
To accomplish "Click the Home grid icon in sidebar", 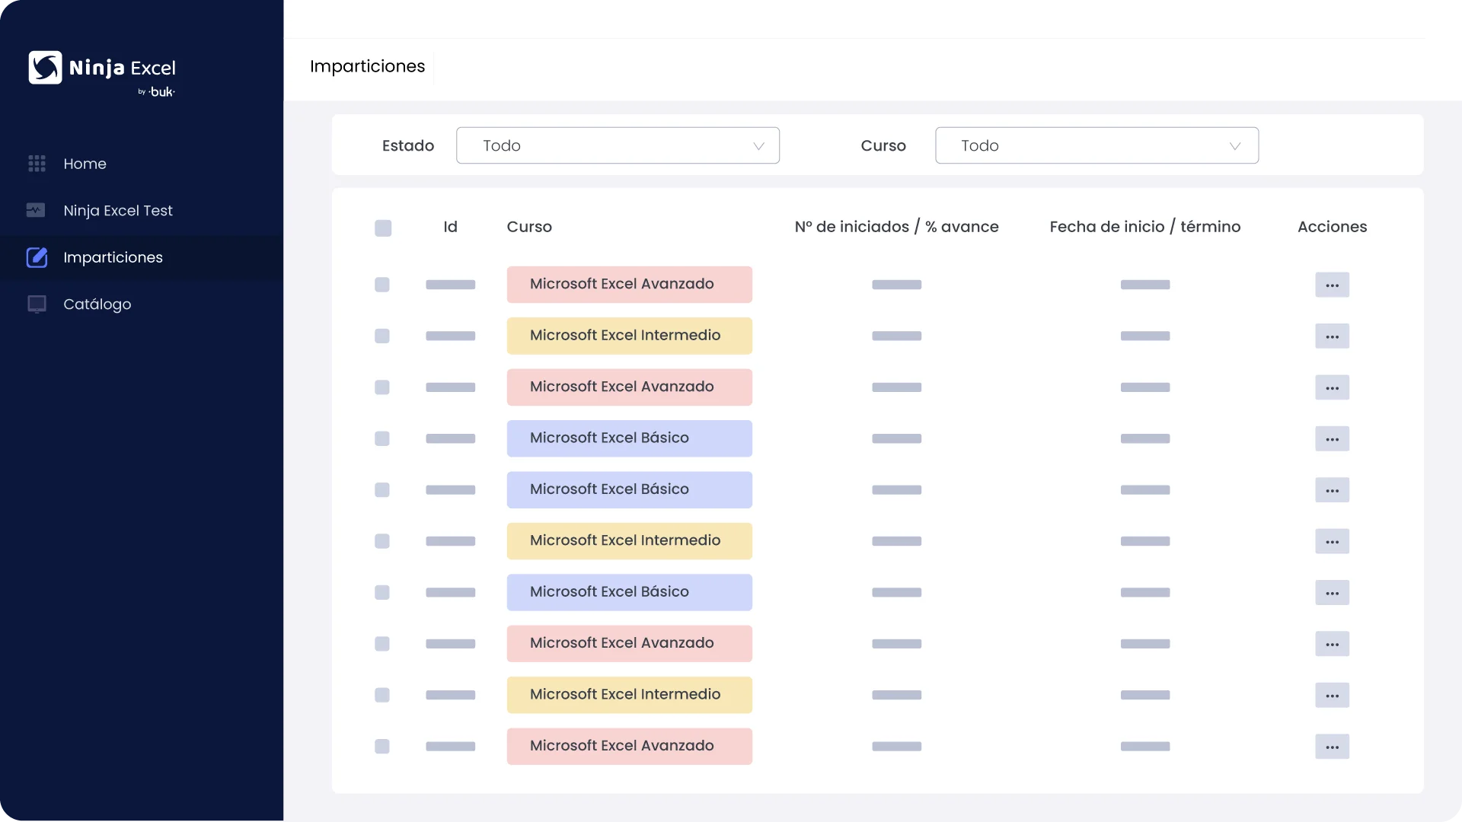I will coord(37,164).
